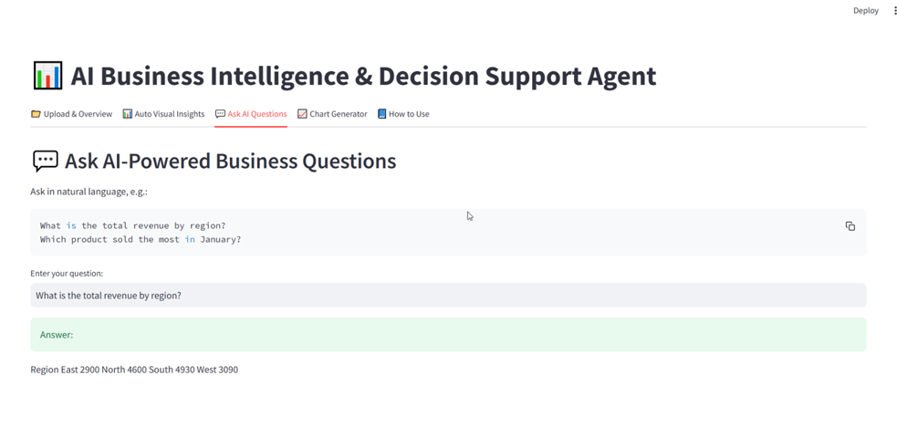Click the large speech bubble in section heading
The width and height of the screenshot is (897, 438).
46,162
